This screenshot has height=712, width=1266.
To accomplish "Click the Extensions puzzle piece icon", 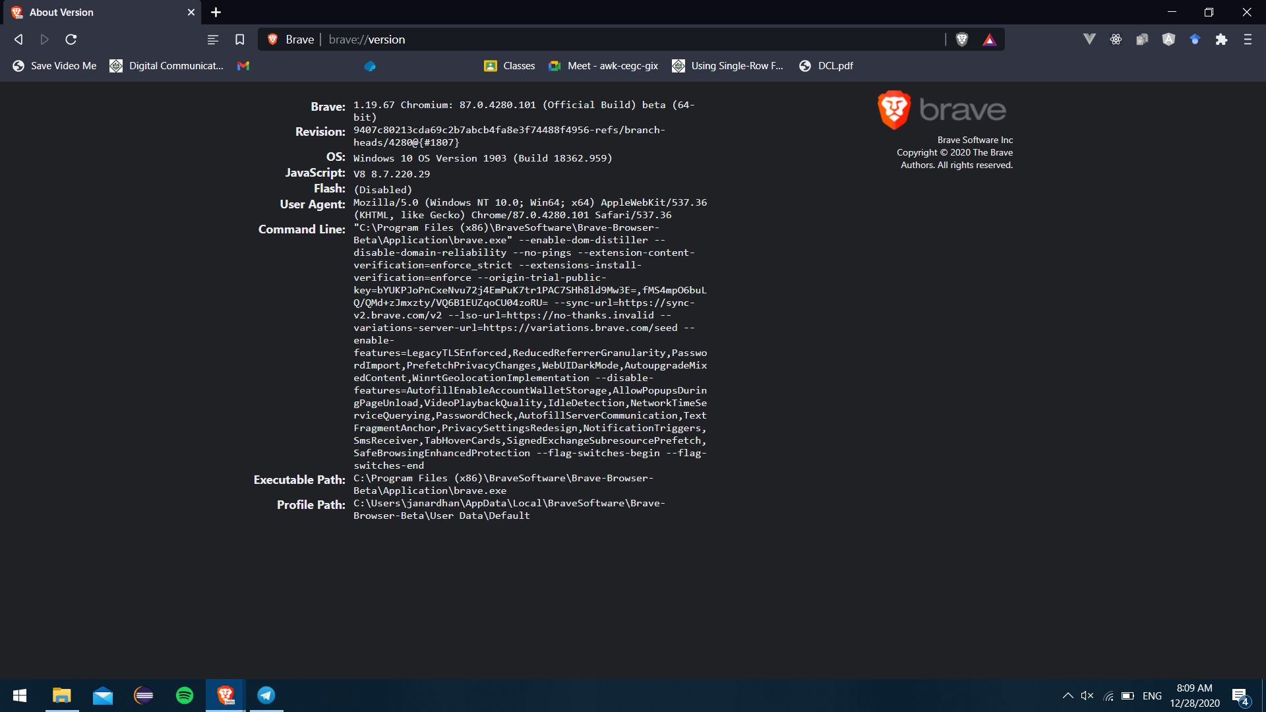I will coord(1221,40).
